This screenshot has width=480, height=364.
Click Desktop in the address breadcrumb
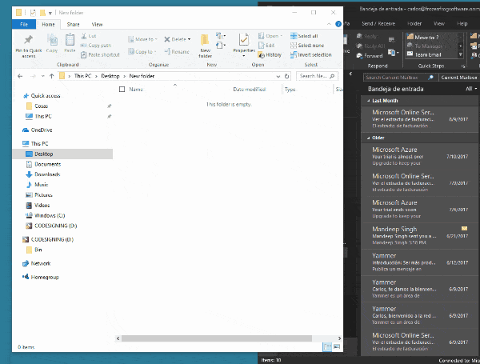coord(110,76)
